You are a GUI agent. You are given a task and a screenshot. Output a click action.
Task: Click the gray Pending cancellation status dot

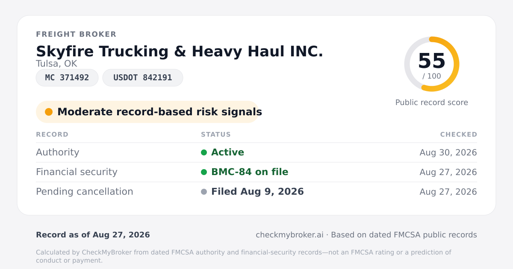click(204, 192)
